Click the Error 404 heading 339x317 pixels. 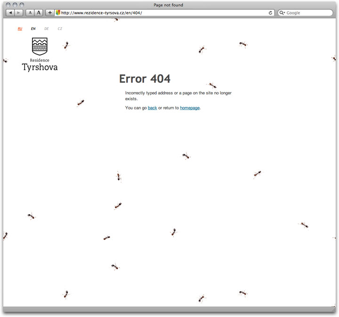click(145, 79)
